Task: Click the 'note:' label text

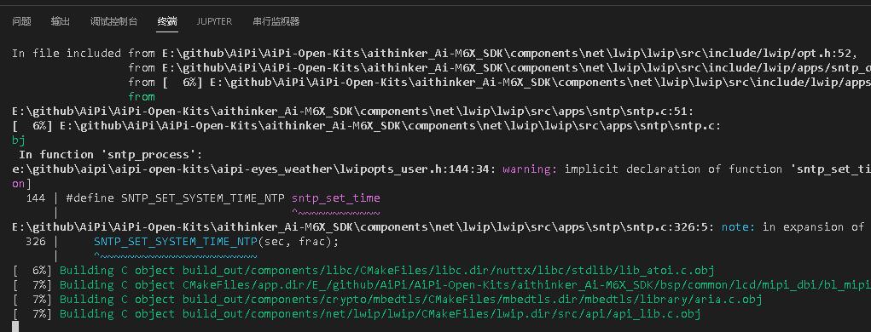Action: click(x=739, y=226)
